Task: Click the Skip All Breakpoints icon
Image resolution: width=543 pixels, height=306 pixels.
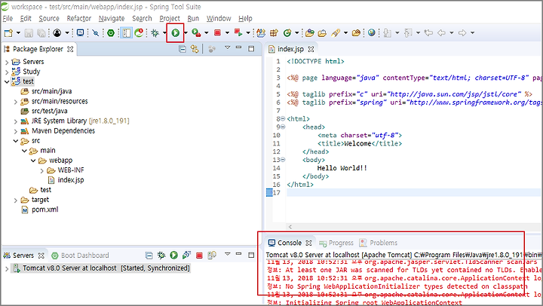Action: 96,33
